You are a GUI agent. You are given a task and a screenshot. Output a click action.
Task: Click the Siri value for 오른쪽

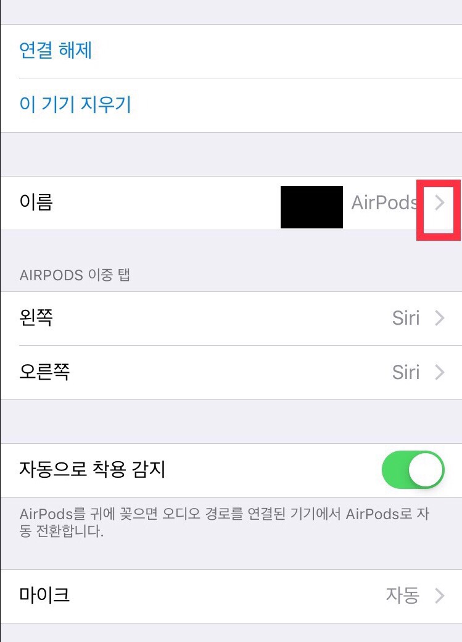coord(406,372)
